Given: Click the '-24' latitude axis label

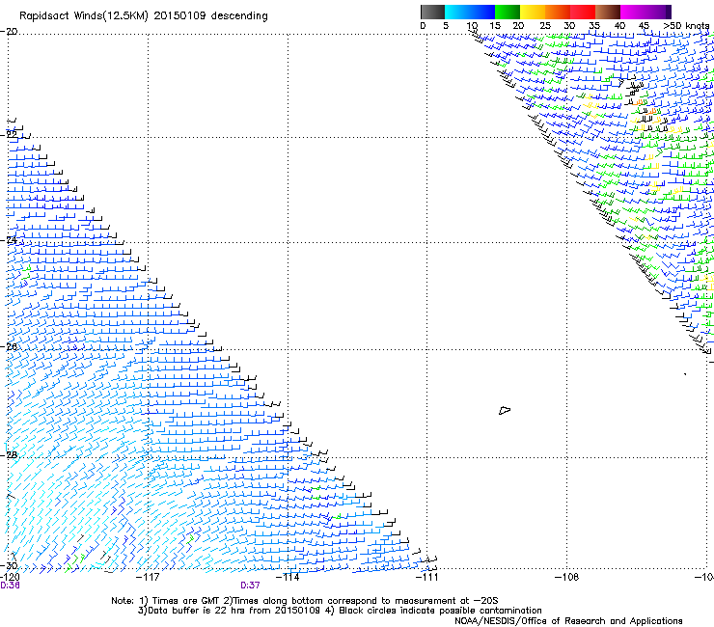Looking at the screenshot, I should (9, 239).
